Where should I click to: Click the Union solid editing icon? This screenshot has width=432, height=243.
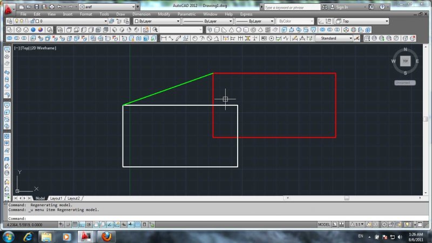point(9,38)
